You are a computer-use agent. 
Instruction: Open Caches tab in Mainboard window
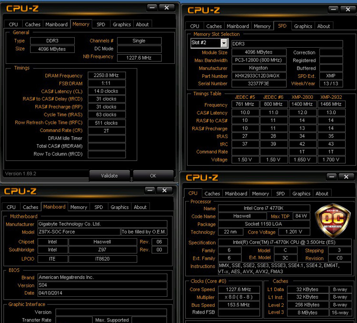point(30,207)
